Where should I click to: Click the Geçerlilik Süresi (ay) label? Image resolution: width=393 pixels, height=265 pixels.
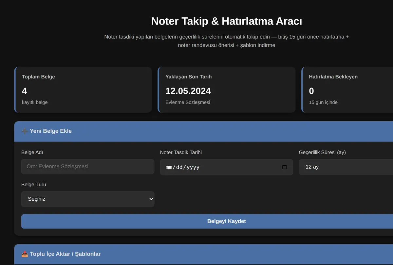click(x=322, y=152)
